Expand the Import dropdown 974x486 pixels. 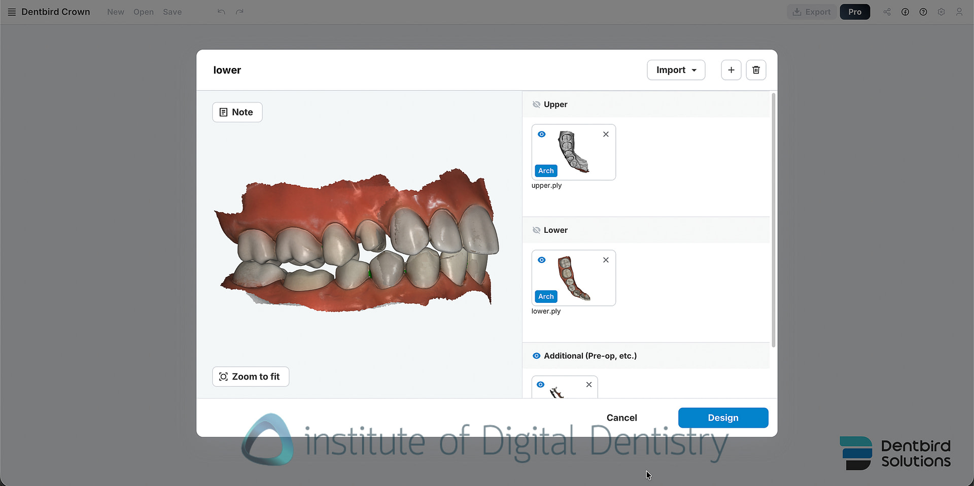pos(676,70)
